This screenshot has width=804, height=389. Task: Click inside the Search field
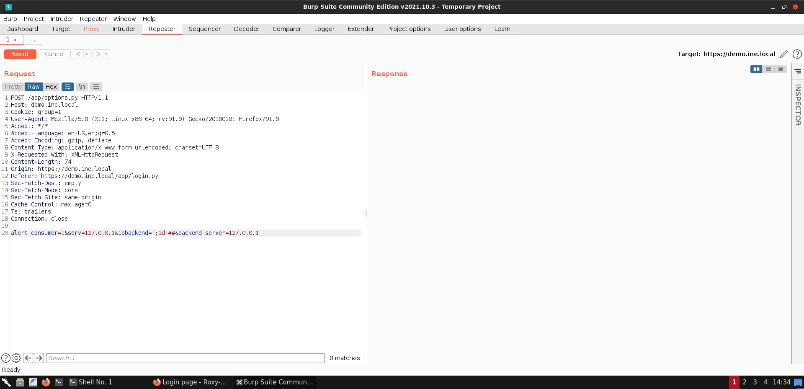click(x=184, y=358)
